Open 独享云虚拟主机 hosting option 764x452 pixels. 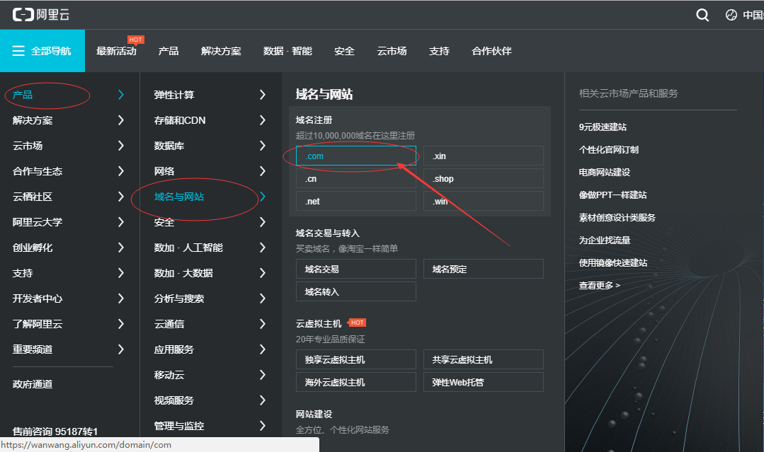355,360
